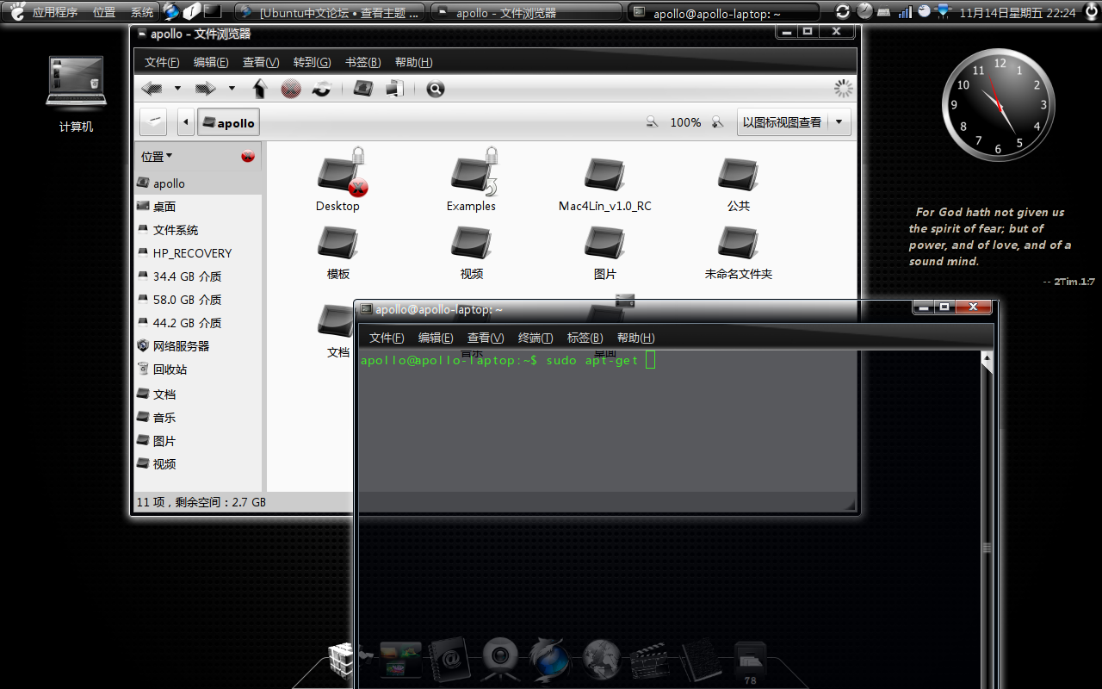Select 桌面 in the sidebar
The image size is (1102, 689).
point(198,206)
